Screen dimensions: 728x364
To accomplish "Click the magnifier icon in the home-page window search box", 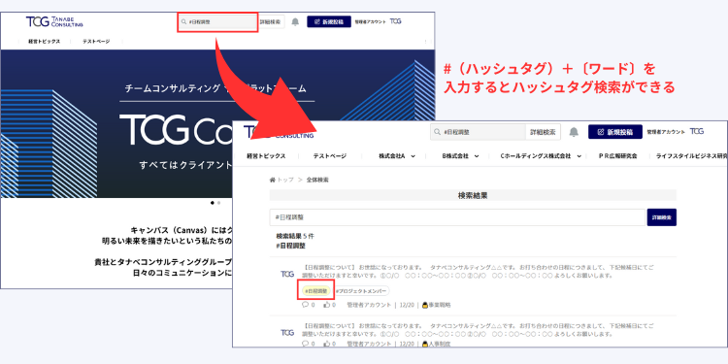I will pyautogui.click(x=183, y=21).
